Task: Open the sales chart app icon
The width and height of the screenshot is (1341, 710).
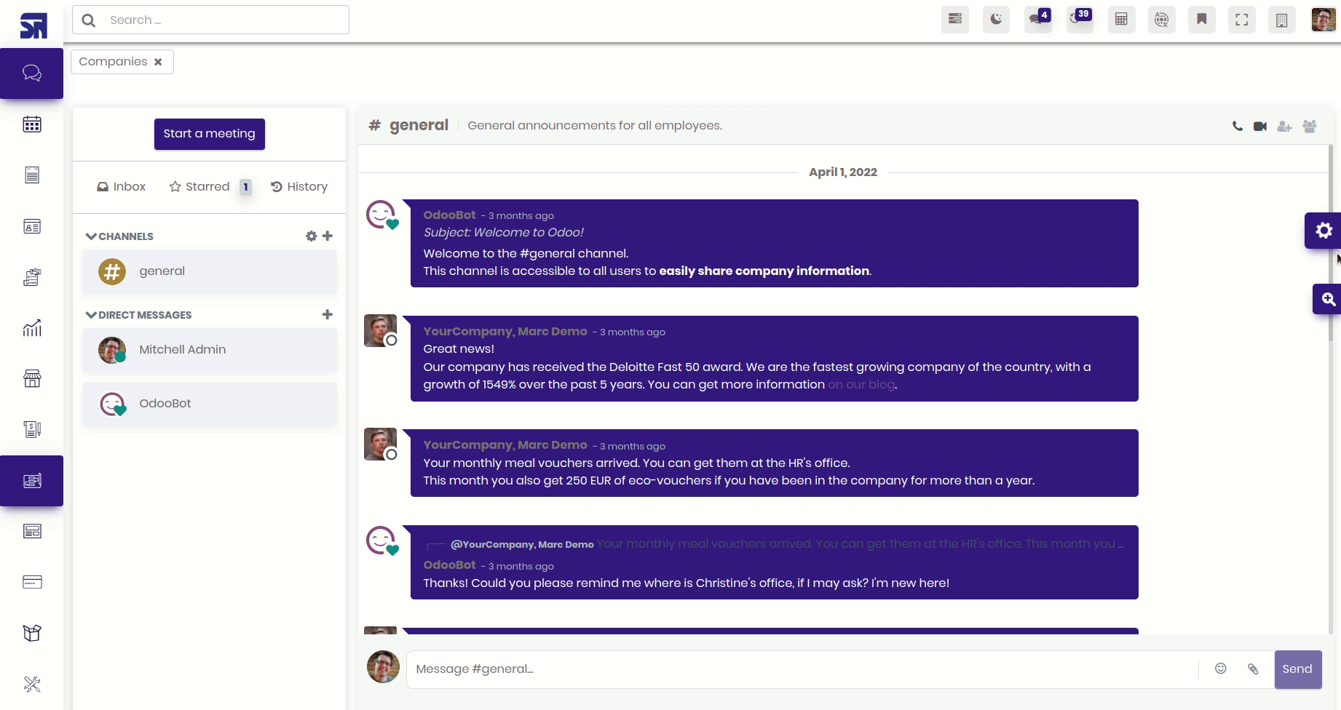Action: (x=32, y=328)
